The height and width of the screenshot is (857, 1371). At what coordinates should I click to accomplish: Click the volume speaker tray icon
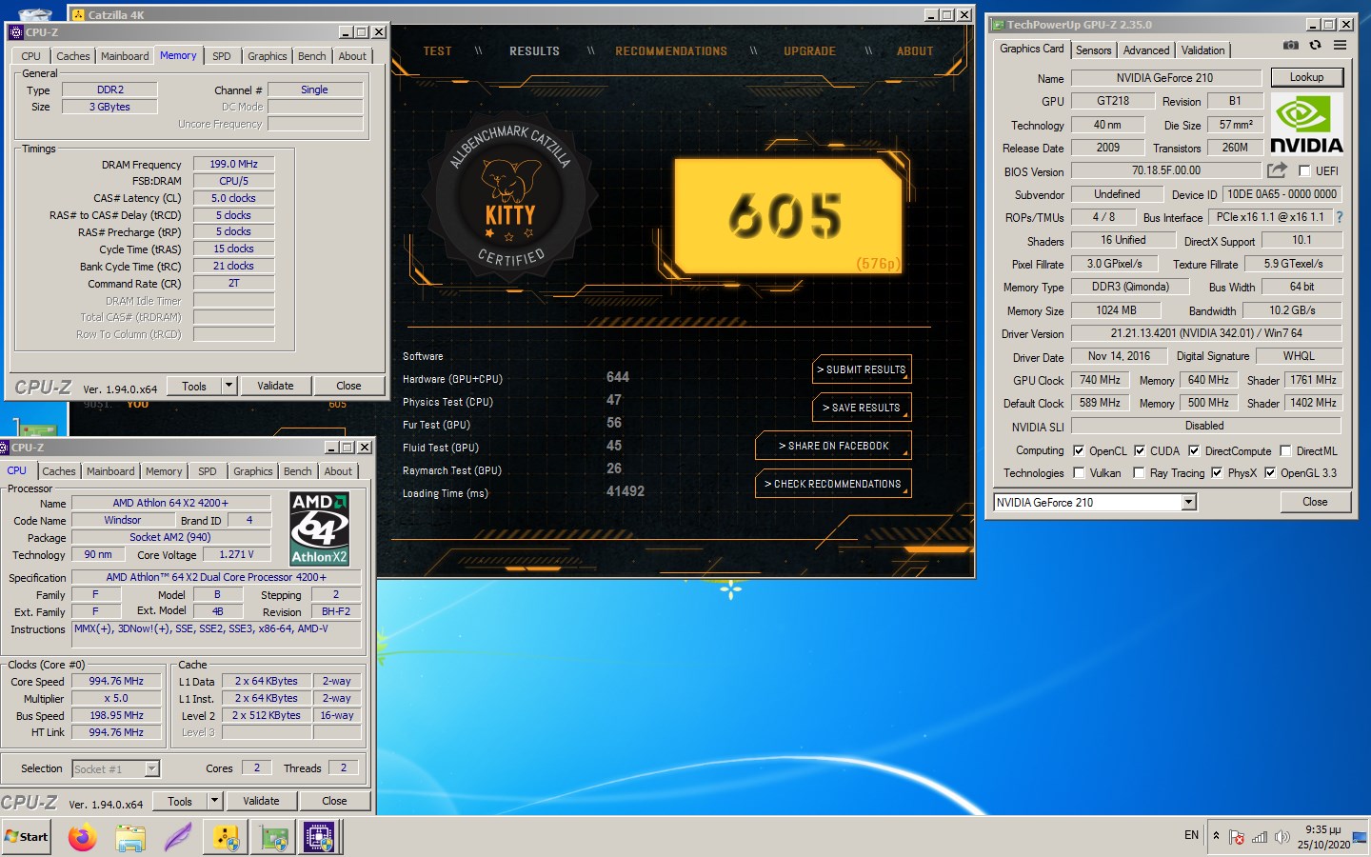(1282, 837)
